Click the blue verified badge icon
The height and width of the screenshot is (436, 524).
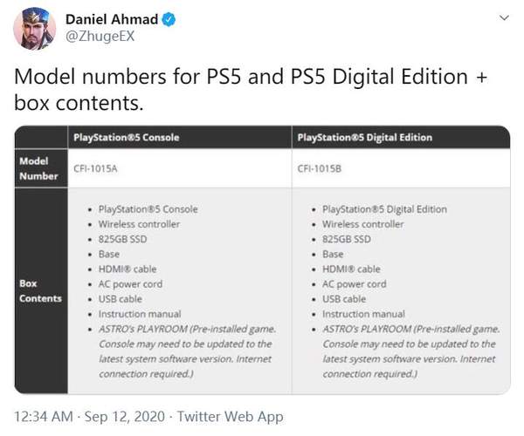pyautogui.click(x=169, y=19)
